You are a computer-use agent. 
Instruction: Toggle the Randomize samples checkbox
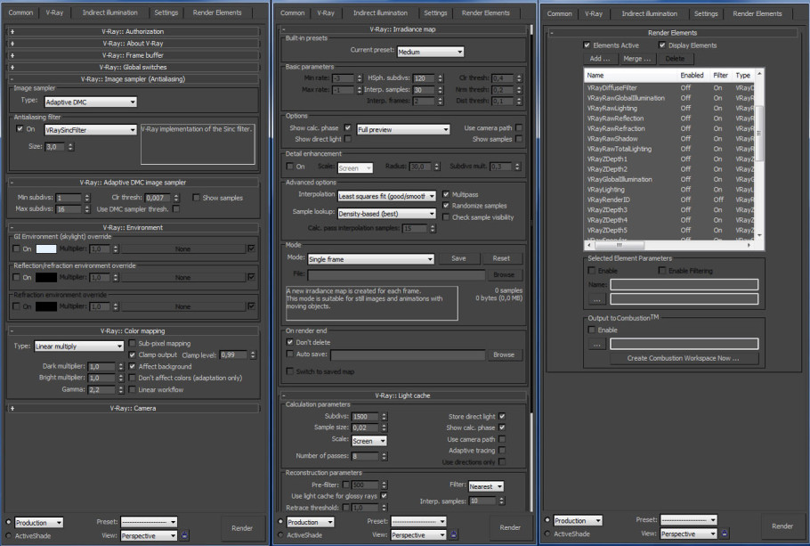click(x=446, y=205)
